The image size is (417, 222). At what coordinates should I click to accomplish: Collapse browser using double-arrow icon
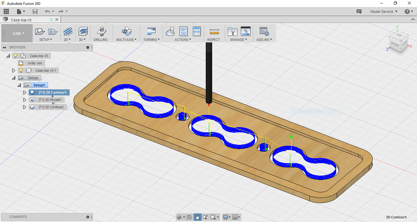pyautogui.click(x=5, y=47)
